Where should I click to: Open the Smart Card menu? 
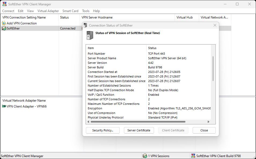70,11
